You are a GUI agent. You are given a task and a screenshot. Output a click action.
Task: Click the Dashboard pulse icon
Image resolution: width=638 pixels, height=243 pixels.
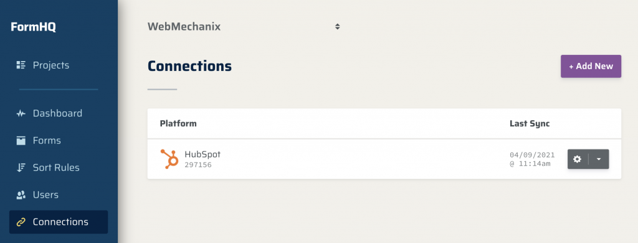[x=21, y=113]
